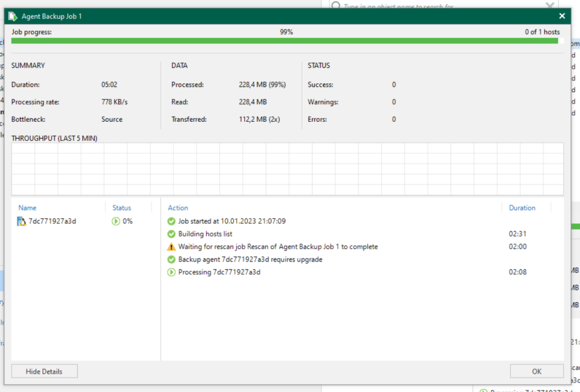
Task: Click the Throughput (Last 5 Min) chart
Action: pyautogui.click(x=288, y=169)
